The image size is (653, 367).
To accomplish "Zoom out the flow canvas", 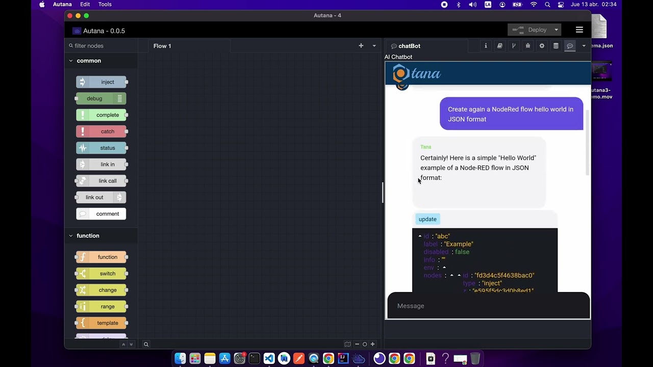I will pos(357,344).
